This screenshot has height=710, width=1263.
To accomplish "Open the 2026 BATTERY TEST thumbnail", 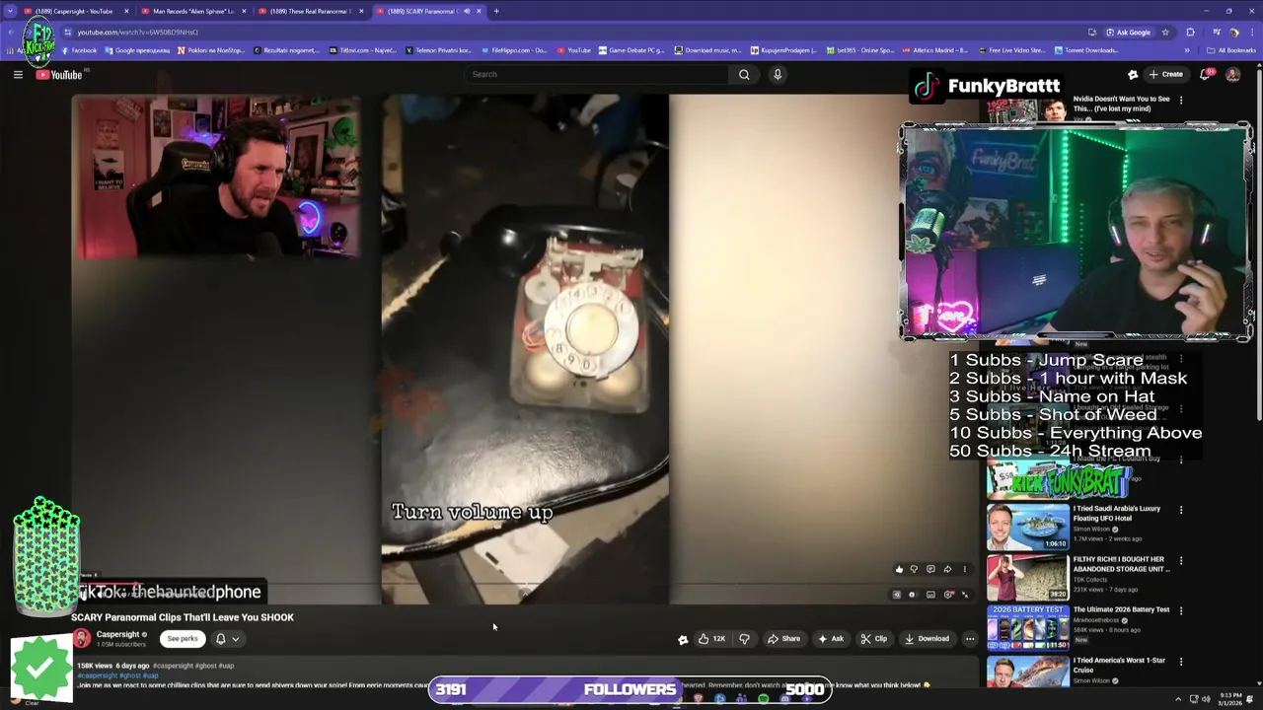I will coord(1027,627).
